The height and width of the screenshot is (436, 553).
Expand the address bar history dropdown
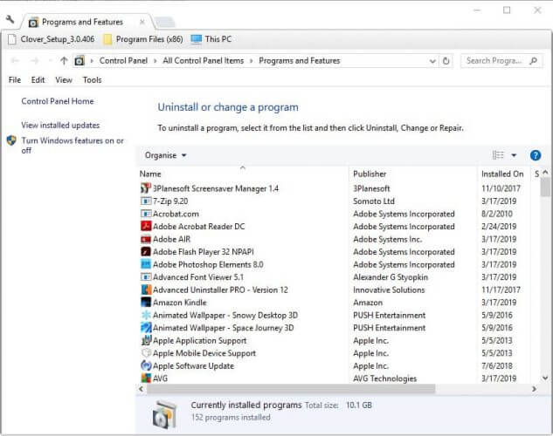click(432, 61)
